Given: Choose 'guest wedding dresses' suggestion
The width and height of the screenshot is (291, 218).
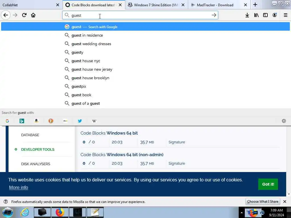Looking at the screenshot, I should pos(145,44).
